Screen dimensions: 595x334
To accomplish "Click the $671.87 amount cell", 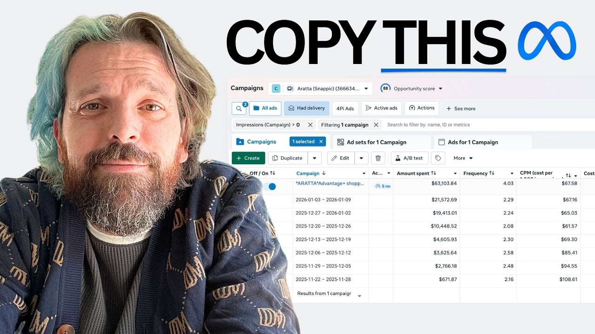I will (x=448, y=279).
